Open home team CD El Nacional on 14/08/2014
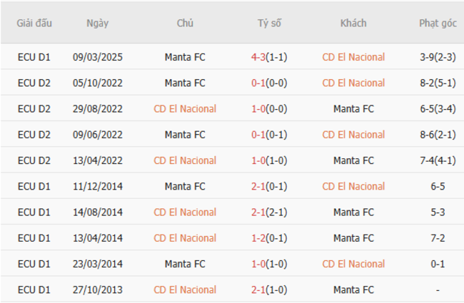 [185, 212]
